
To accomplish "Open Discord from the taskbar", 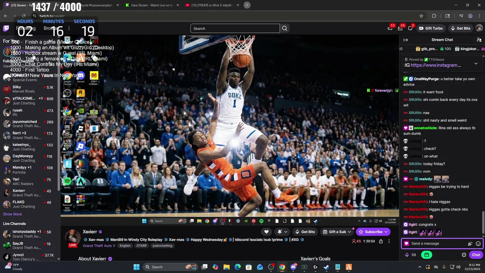I will [293, 267].
